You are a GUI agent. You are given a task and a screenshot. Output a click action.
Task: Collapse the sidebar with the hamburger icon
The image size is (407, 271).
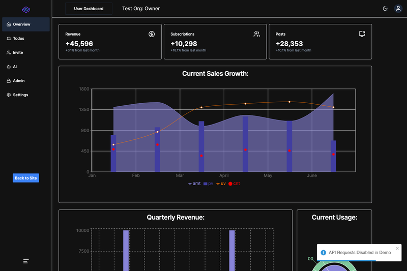click(x=26, y=261)
